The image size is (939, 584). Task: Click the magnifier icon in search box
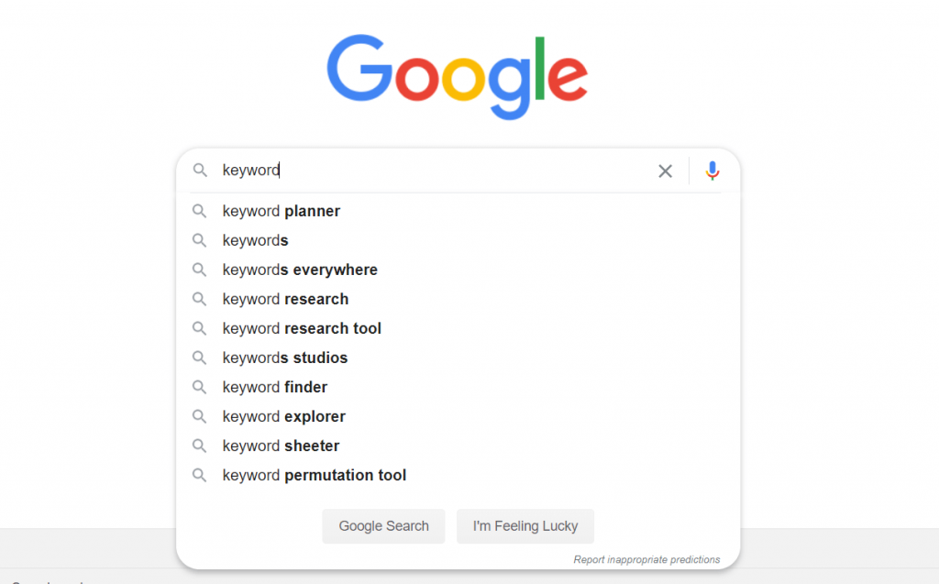(x=199, y=171)
